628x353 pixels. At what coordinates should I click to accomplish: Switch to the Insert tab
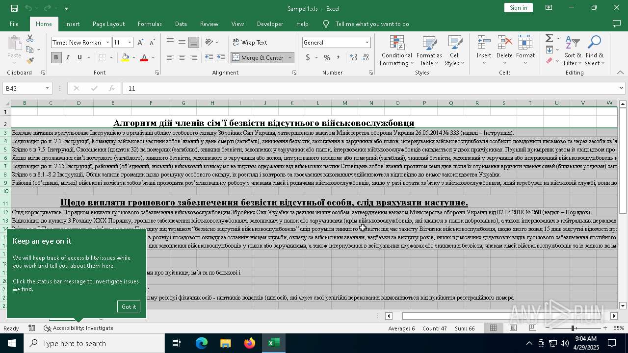tap(72, 24)
